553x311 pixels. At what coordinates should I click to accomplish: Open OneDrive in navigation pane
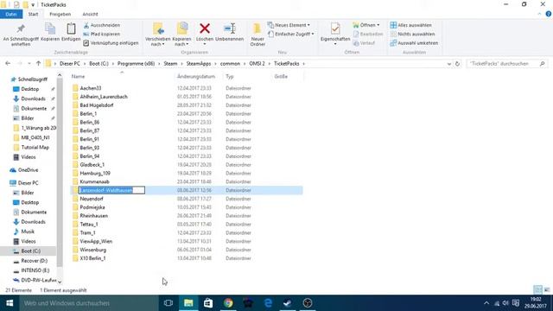click(28, 170)
